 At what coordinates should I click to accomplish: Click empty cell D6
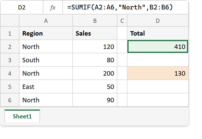(158, 100)
